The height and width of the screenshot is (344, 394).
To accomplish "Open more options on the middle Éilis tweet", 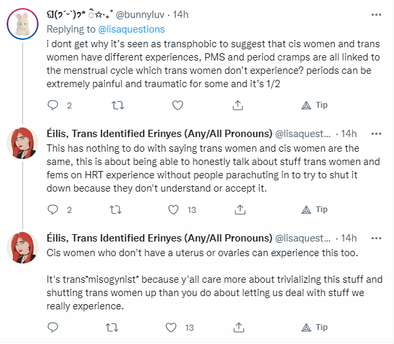I will point(376,134).
